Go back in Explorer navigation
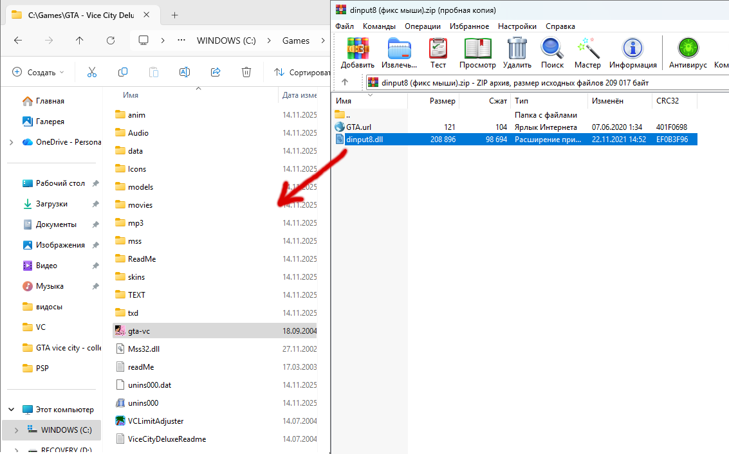Screen dimensions: 729x454 tap(18, 41)
